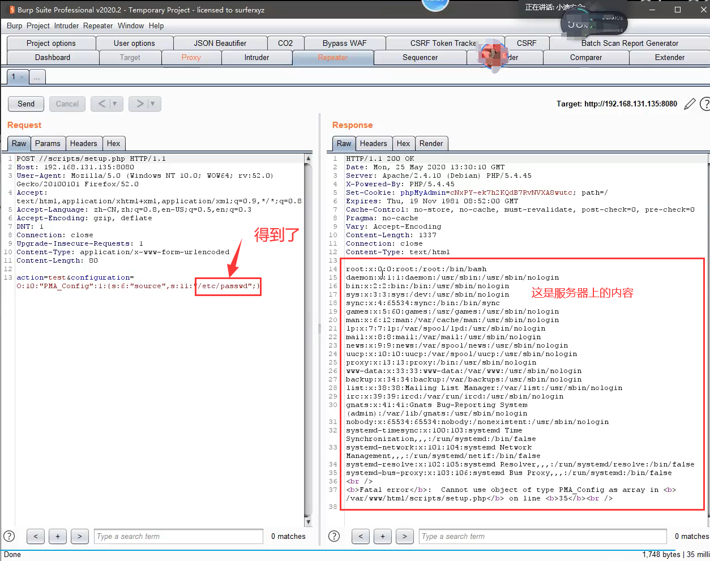710x561 pixels.
Task: Switch to the Proxy tab
Action: 191,57
